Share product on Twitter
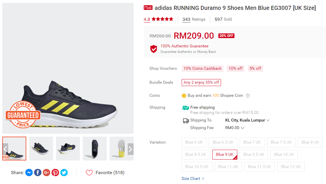This screenshot has width=326, height=184. (x=64, y=173)
